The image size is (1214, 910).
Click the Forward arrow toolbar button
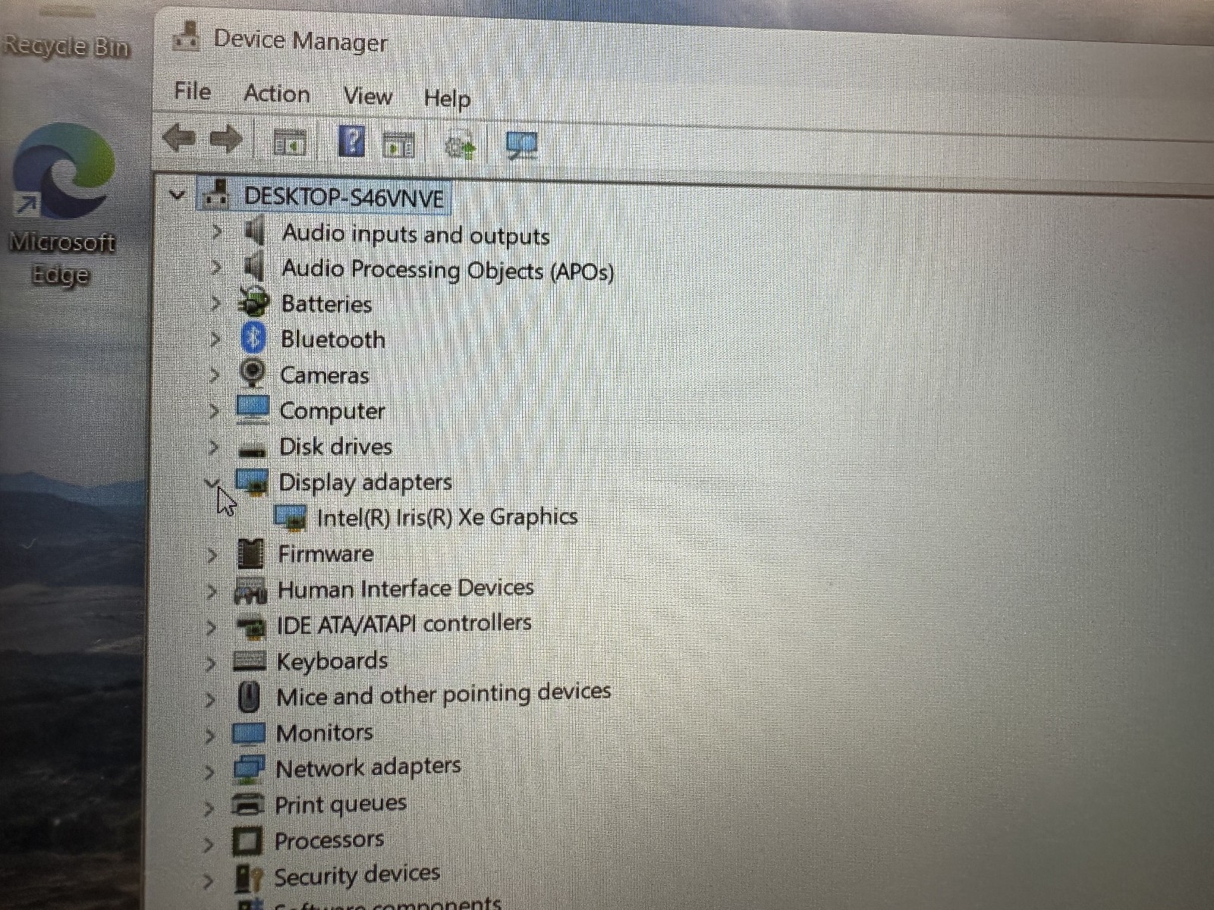tap(226, 140)
